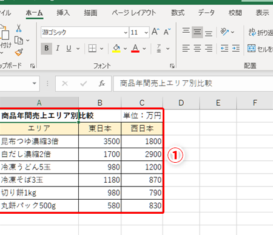Select column C header
This screenshot has height=235, width=273.
[142, 103]
